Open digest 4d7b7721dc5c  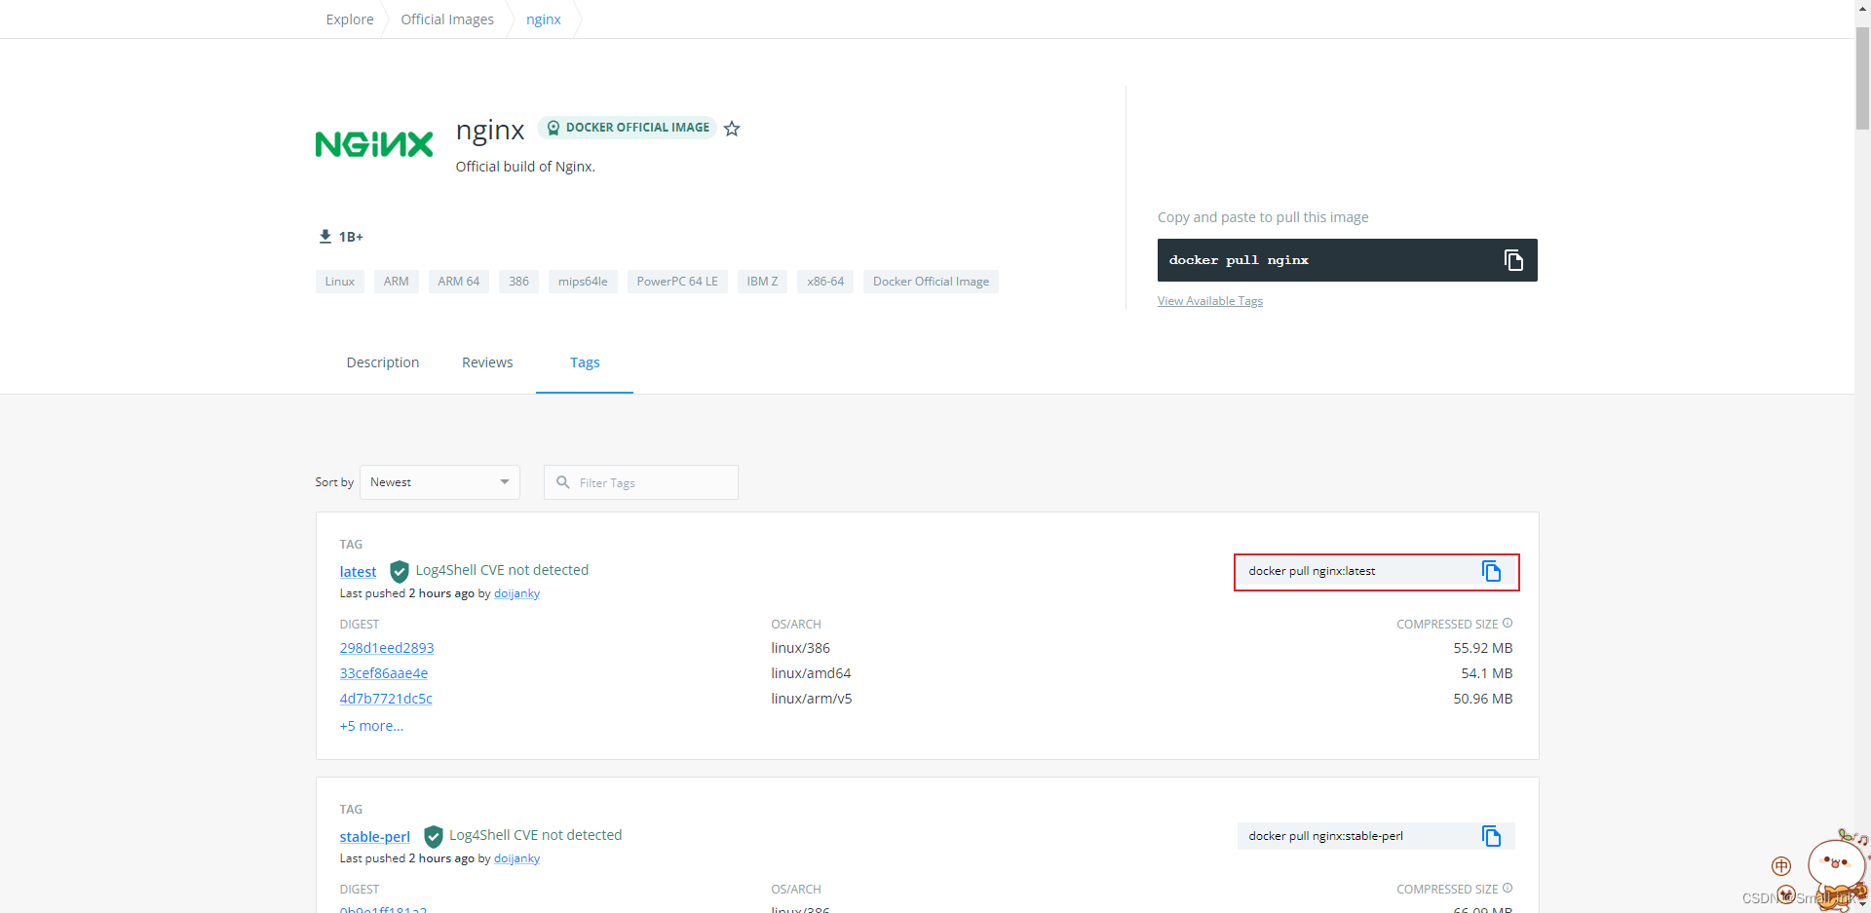(x=386, y=699)
